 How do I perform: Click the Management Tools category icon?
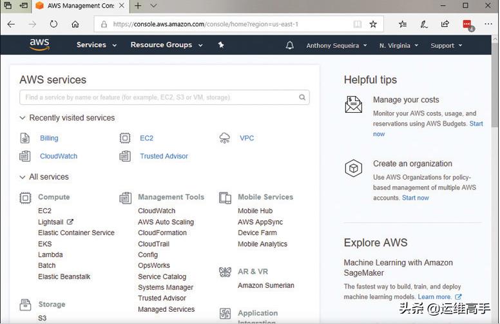[125, 198]
